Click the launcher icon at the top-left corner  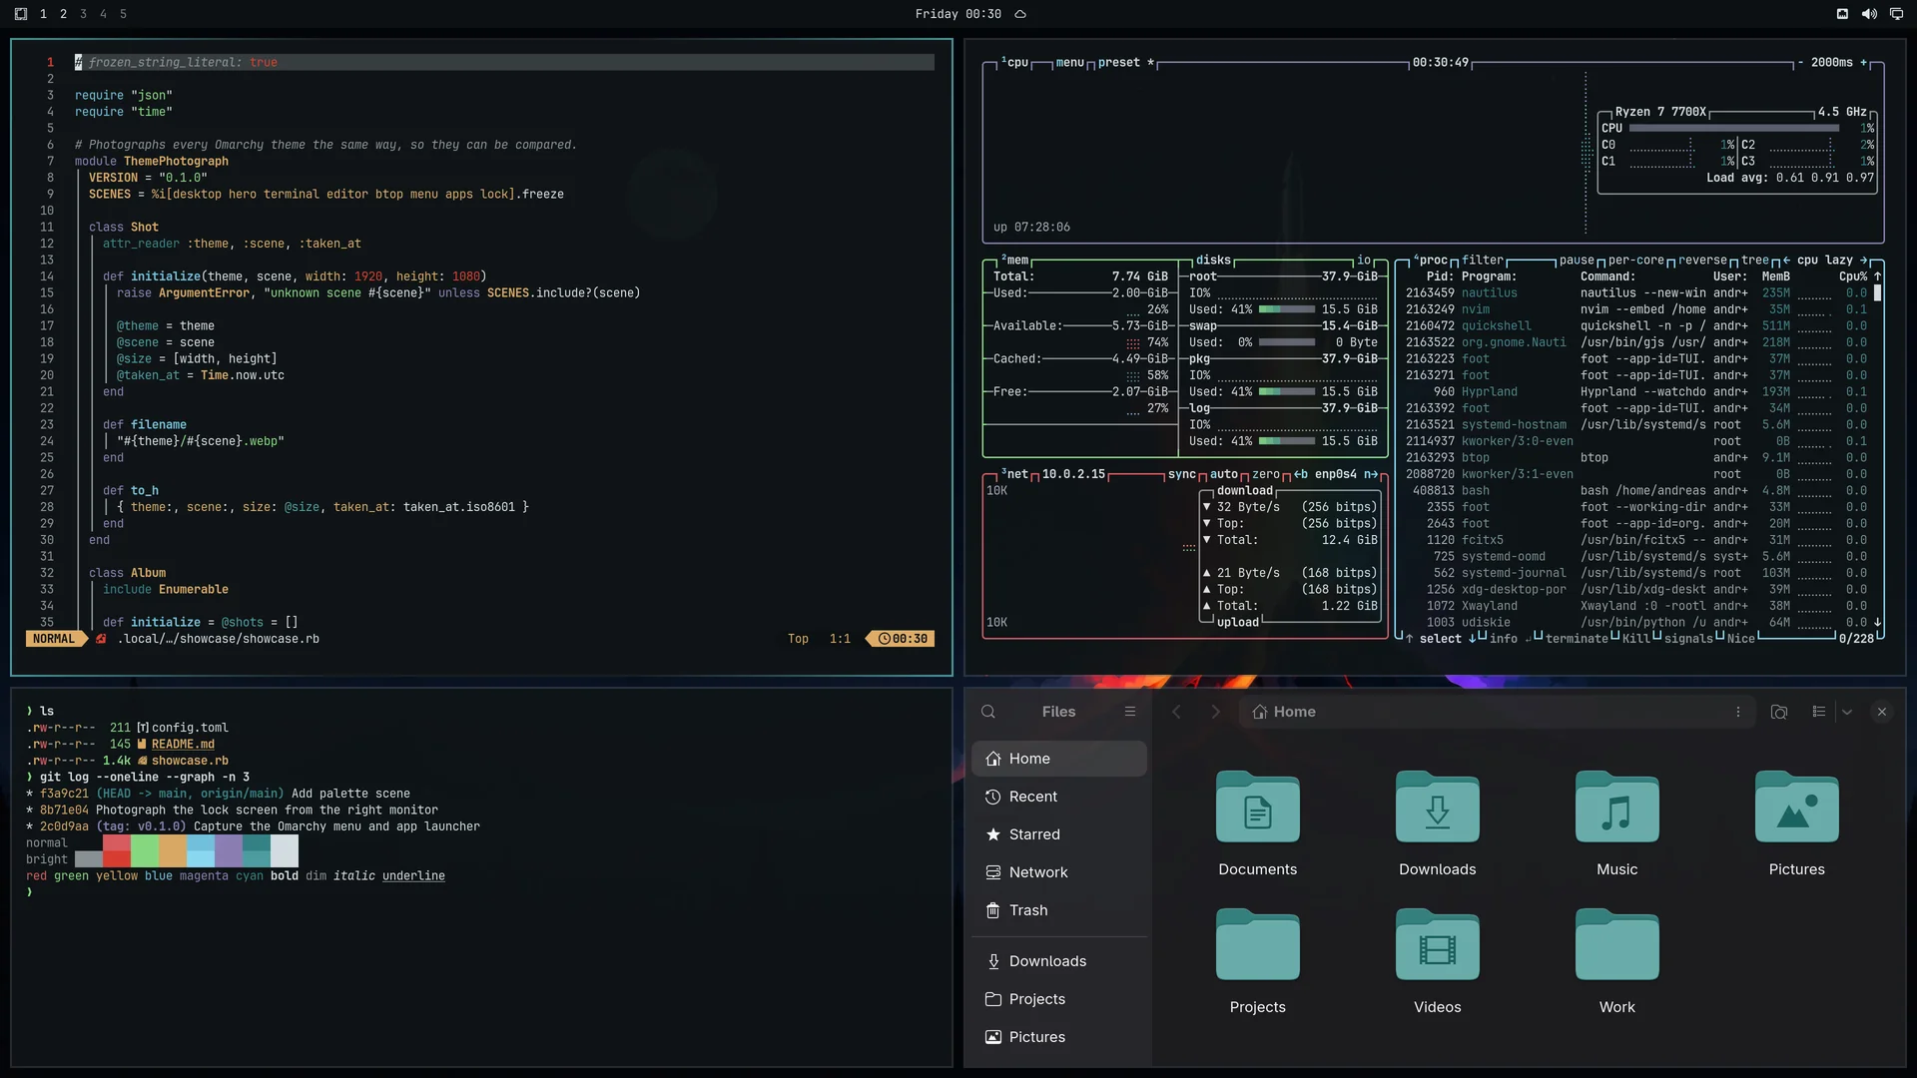pyautogui.click(x=21, y=14)
